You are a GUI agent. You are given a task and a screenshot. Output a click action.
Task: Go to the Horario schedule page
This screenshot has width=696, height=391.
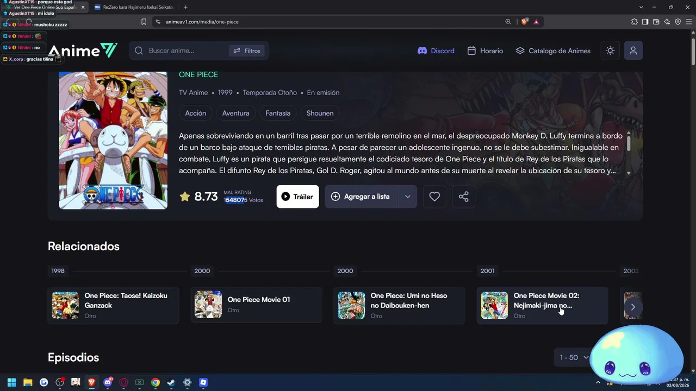[x=485, y=51]
